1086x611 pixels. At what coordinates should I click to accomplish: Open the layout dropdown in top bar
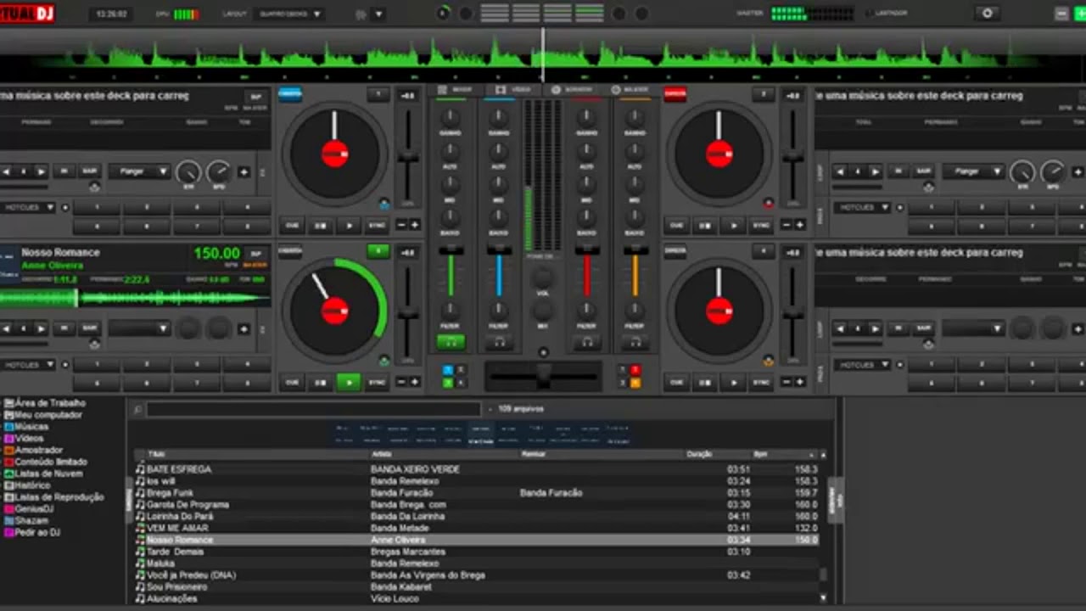pyautogui.click(x=291, y=14)
